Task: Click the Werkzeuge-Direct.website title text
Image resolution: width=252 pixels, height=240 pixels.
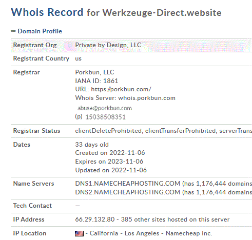Action: (x=162, y=13)
